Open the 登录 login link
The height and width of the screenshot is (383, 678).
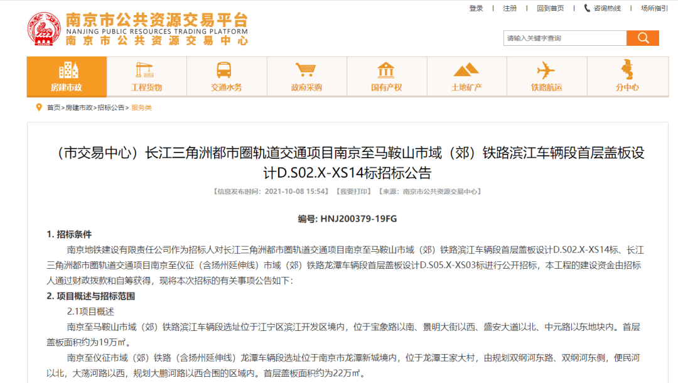476,9
